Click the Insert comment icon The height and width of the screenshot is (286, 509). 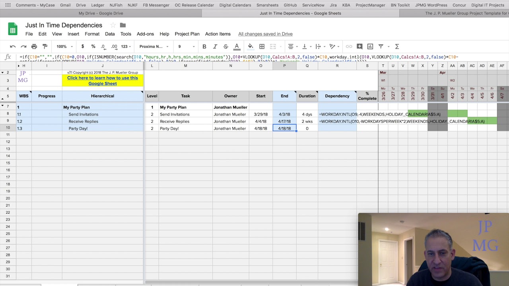pos(359,46)
